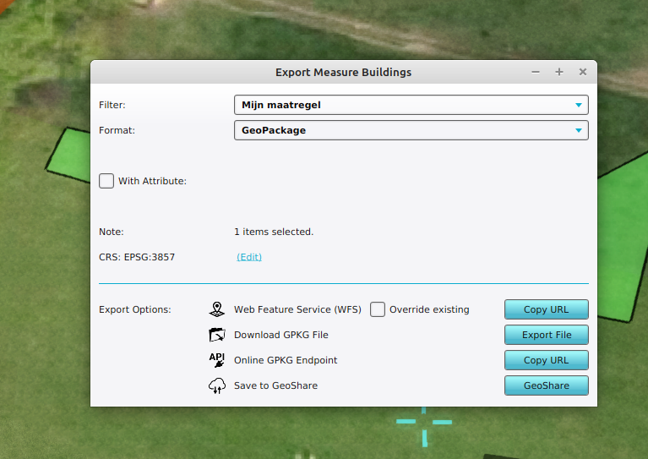Open the Filter dropdown showing Mijn maatregel
Image resolution: width=648 pixels, height=459 pixels.
(411, 105)
